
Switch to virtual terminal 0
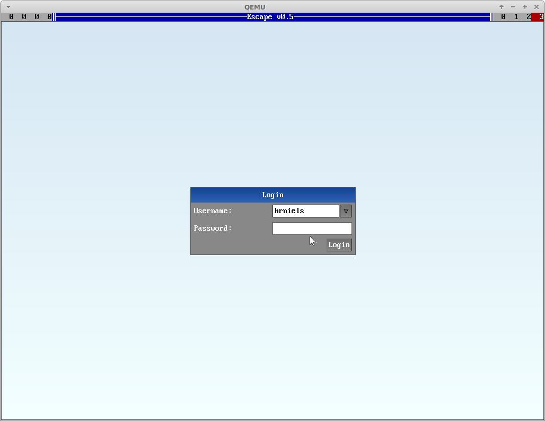coord(503,16)
